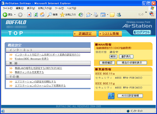Click the 解放 release button
The image size is (157, 114).
pos(113,57)
